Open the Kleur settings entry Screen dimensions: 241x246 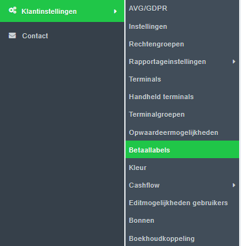pyautogui.click(x=182, y=168)
